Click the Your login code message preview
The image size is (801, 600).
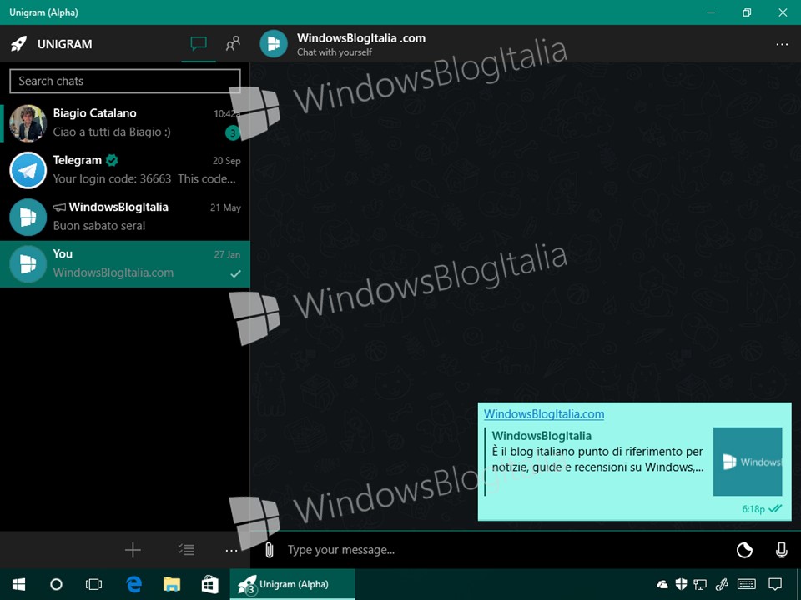point(144,178)
